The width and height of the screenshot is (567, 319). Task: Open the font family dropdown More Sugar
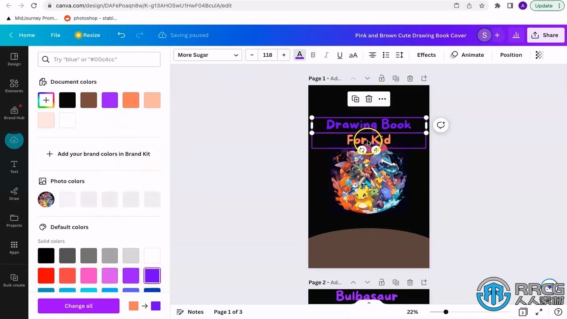point(208,55)
